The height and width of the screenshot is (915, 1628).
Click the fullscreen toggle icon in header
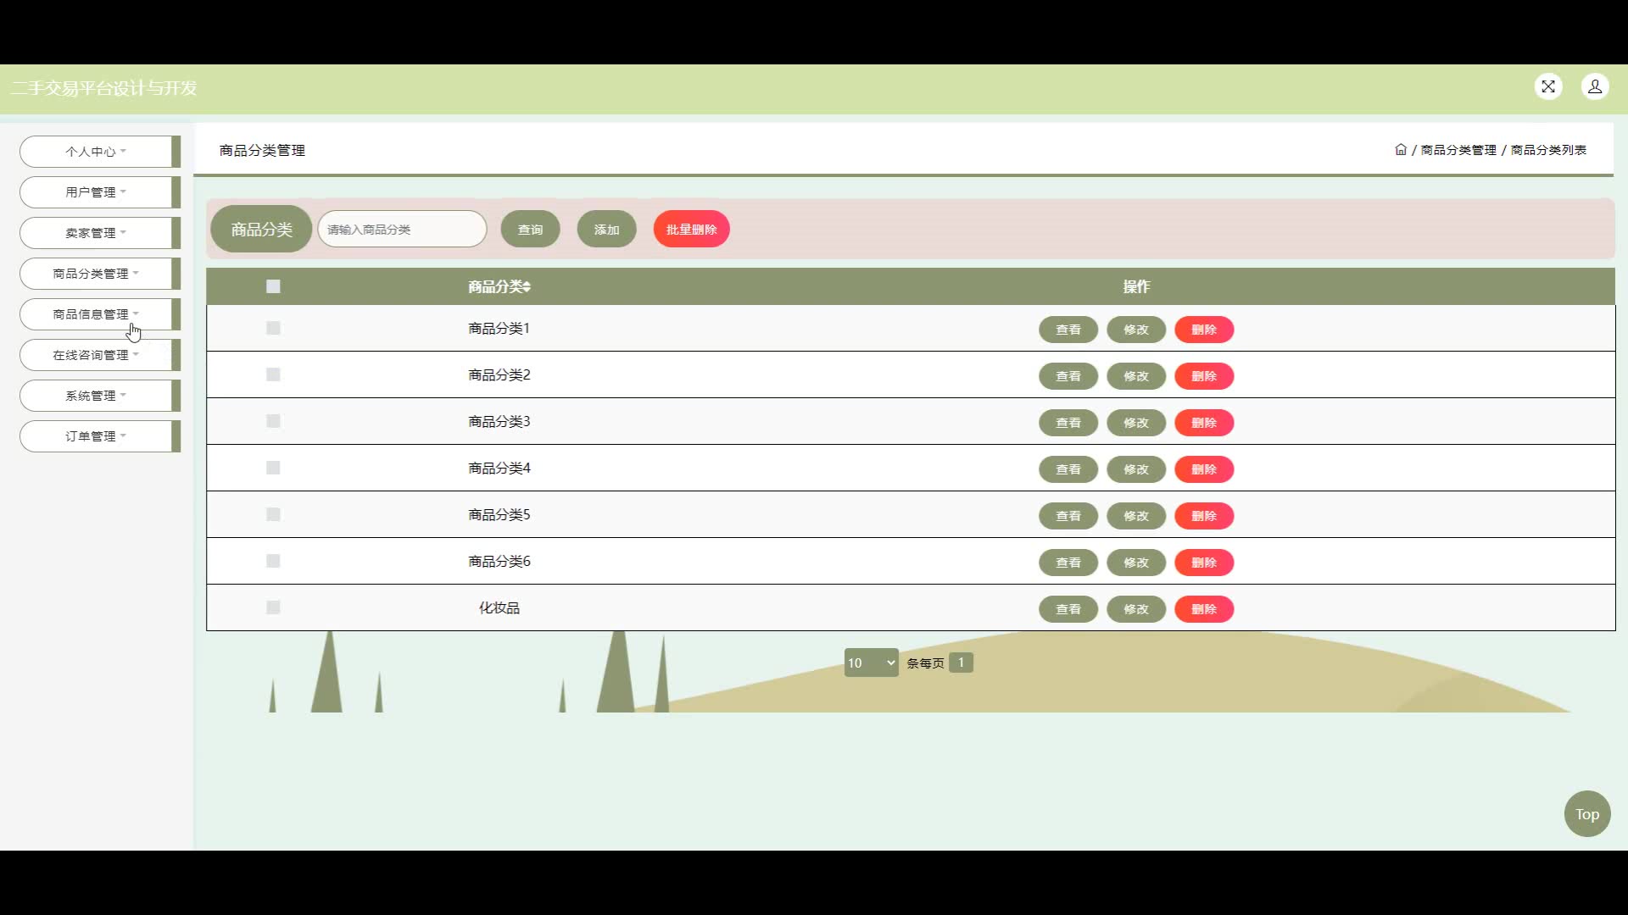point(1547,86)
